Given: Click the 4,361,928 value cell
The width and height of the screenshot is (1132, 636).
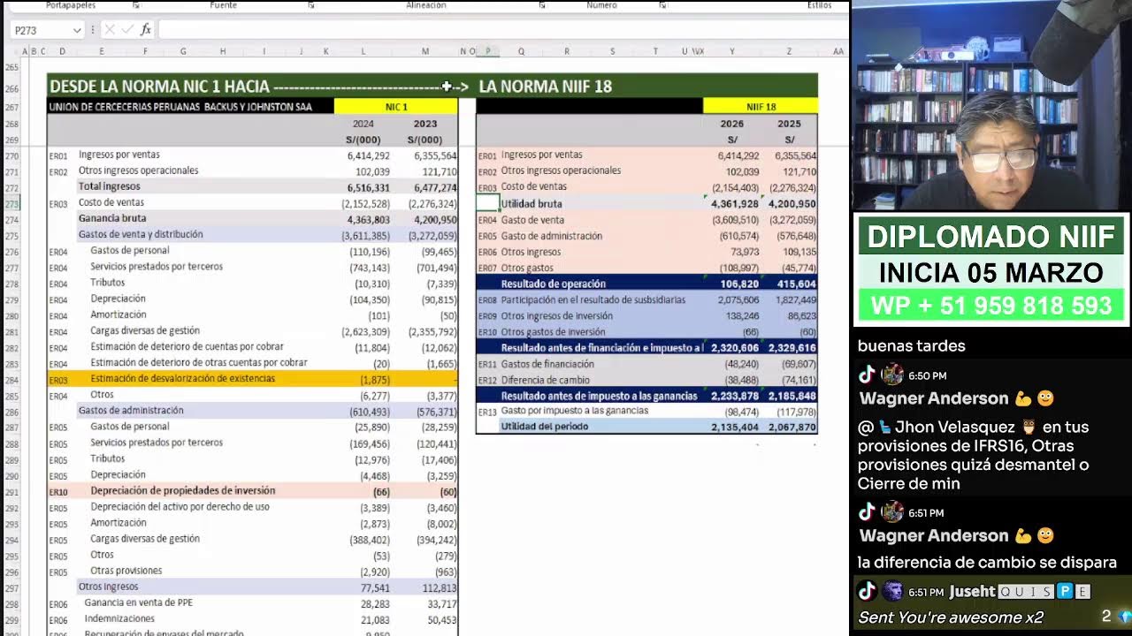Looking at the screenshot, I should pos(734,204).
